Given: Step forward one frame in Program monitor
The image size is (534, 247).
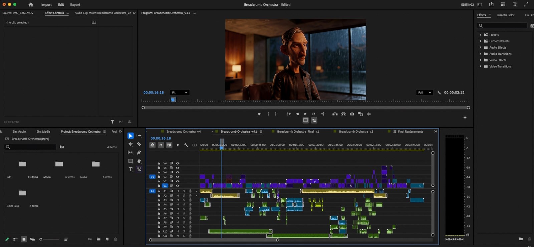Looking at the screenshot, I should point(314,114).
